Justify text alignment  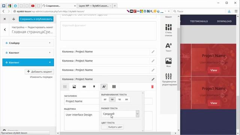[x=127, y=99]
